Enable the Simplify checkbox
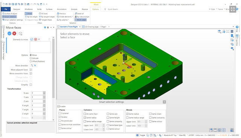Viewport: 241px width, 138px height. [x=31, y=84]
